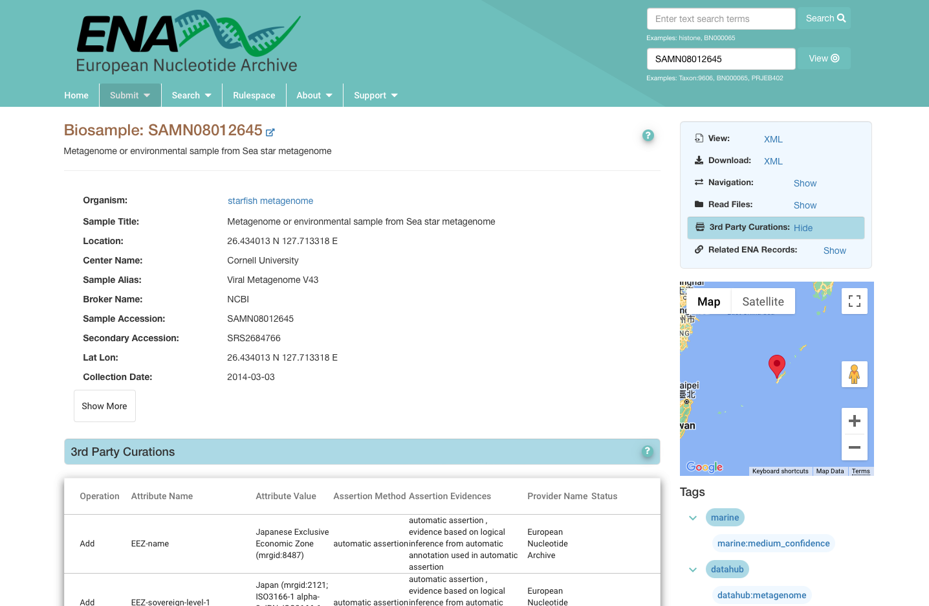Collapse the datahub tag group chevron

click(x=693, y=570)
